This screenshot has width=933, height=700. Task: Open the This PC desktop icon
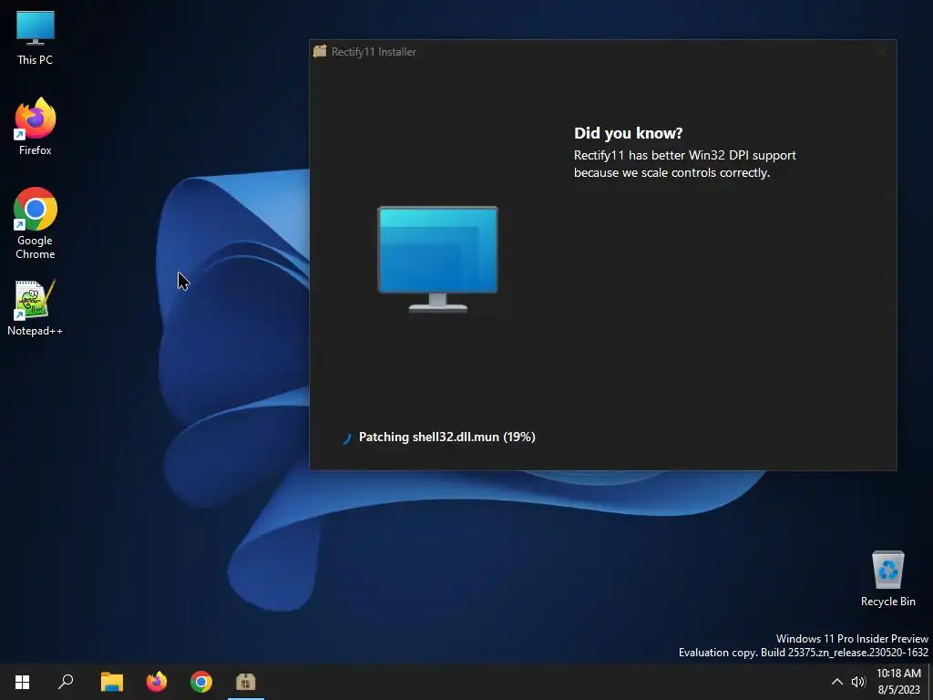(x=36, y=37)
